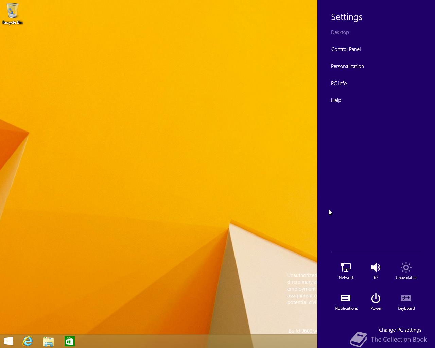435x348 pixels.
Task: Open Help in Settings charm
Action: pos(336,100)
